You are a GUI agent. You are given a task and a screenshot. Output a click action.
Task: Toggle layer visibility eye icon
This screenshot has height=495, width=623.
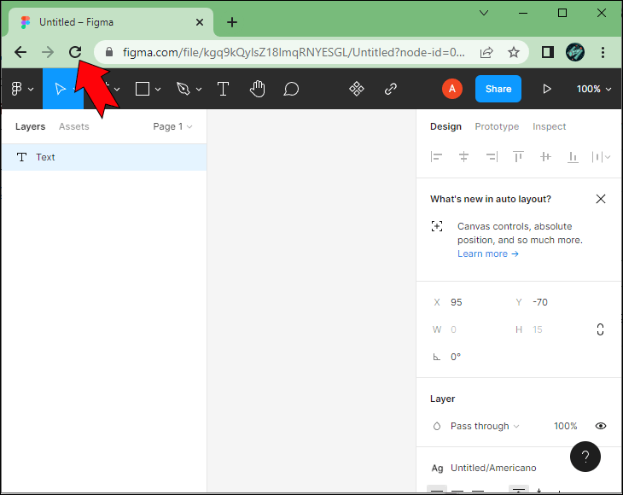point(601,426)
